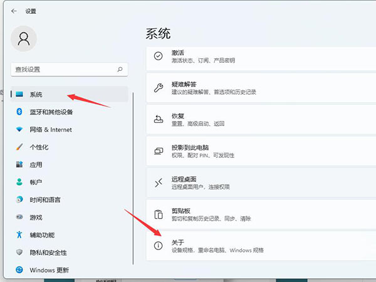Open 辅助功能 accessibility page

pos(42,235)
